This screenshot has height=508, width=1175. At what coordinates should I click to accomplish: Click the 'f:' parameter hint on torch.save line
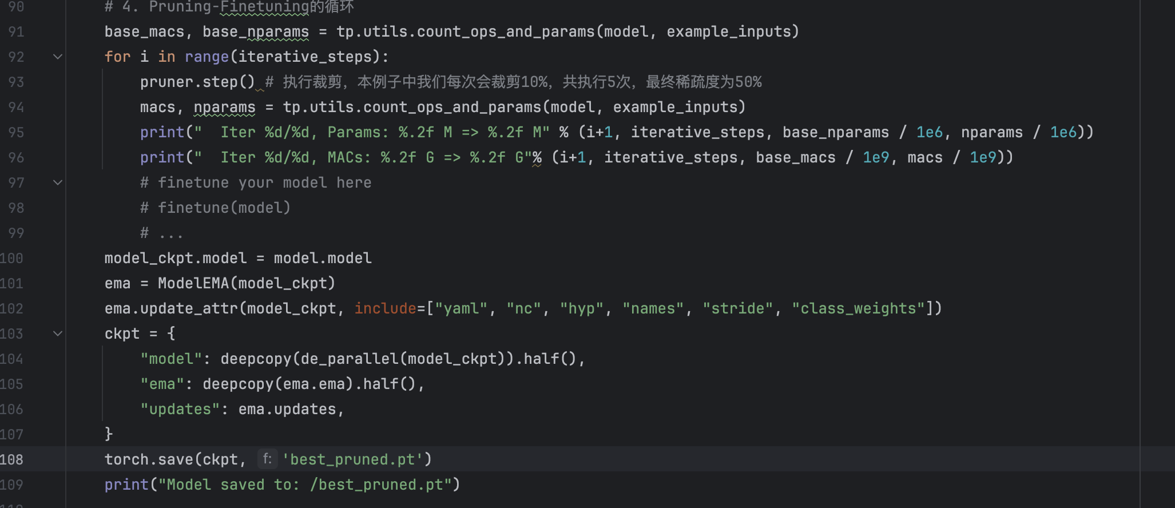point(267,459)
